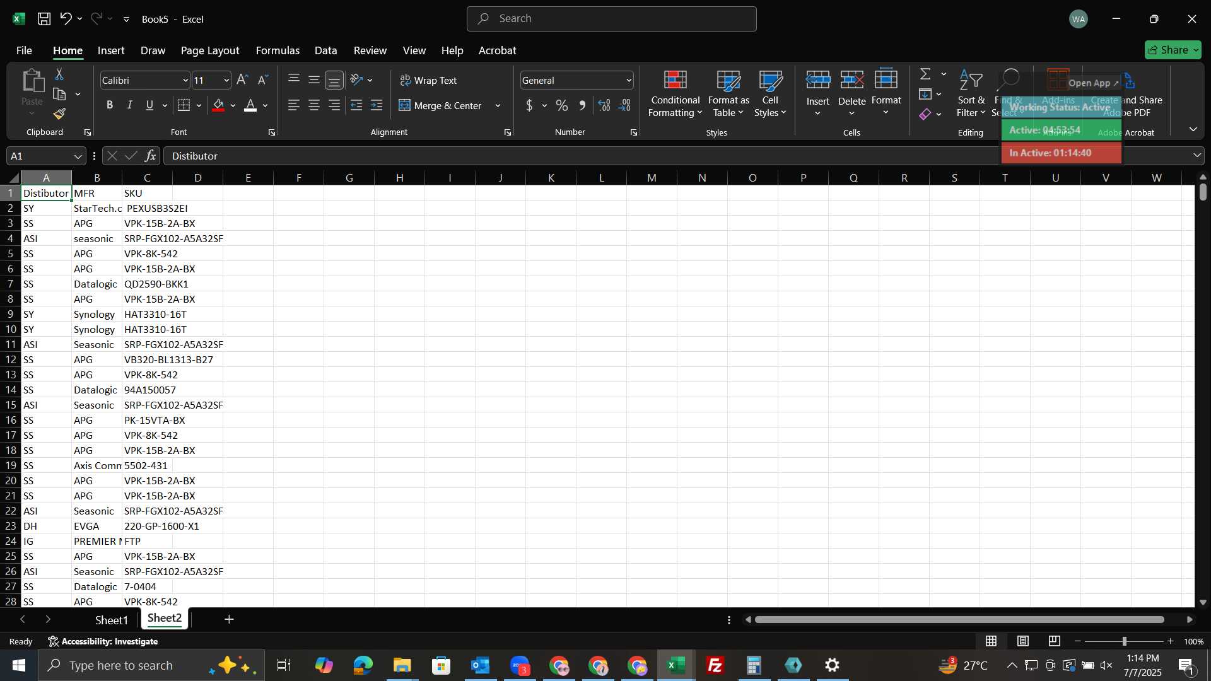Open the General number format dropdown
This screenshot has height=681, width=1211.
pos(629,81)
